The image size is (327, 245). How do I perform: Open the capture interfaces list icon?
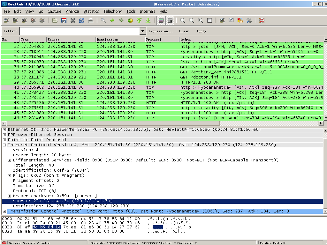click(x=6, y=20)
